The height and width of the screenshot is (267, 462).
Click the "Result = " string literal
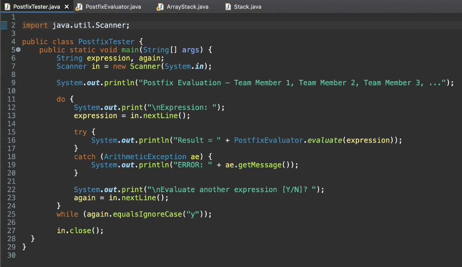(x=197, y=140)
